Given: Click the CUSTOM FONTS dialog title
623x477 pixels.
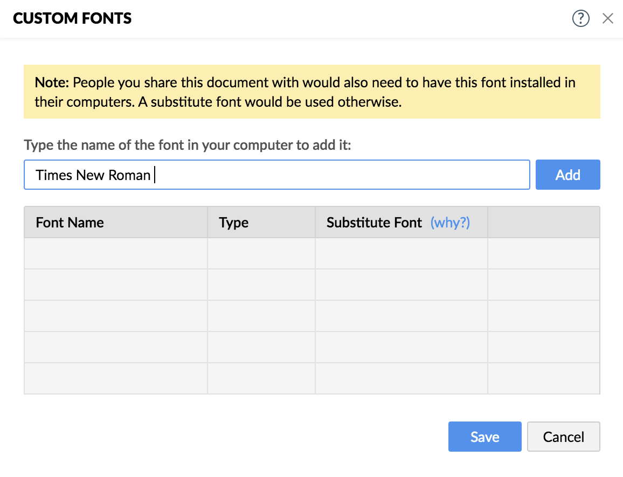Looking at the screenshot, I should tap(72, 19).
